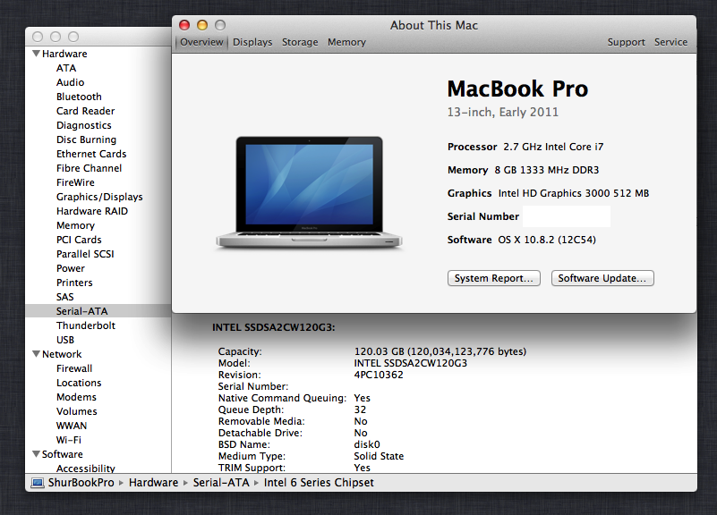
Task: Select Locations under Network
Action: point(79,383)
